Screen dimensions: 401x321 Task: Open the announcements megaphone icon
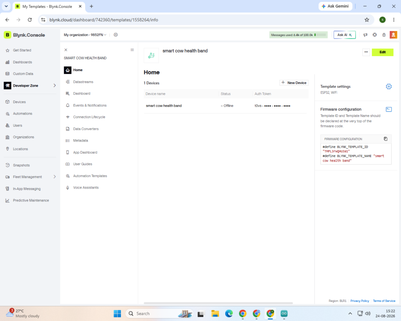pos(365,35)
